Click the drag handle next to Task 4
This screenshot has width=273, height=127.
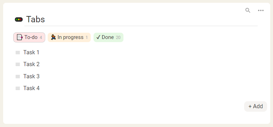tap(18, 88)
